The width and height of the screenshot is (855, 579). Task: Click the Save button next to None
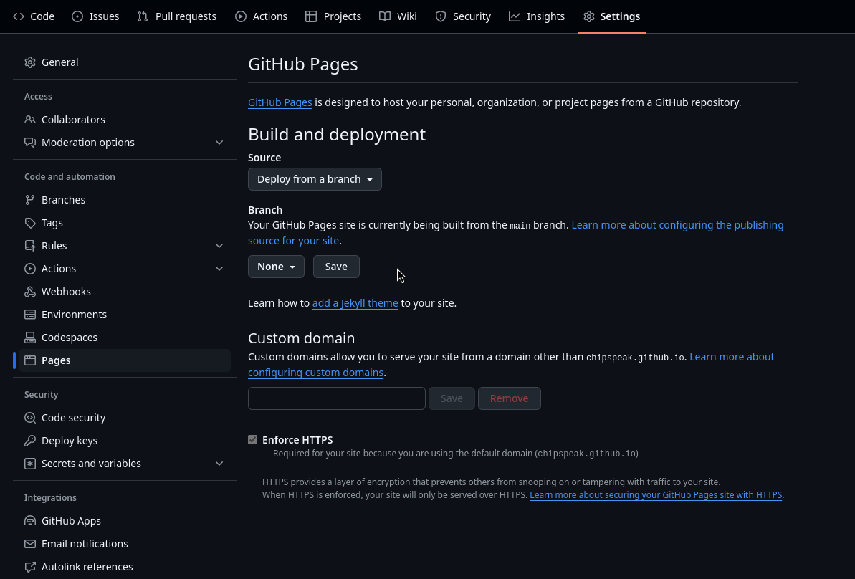(336, 266)
